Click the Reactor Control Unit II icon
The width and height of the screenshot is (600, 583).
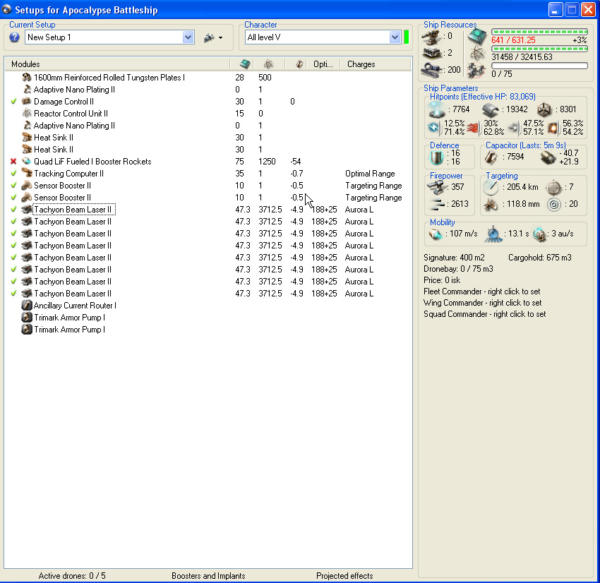pyautogui.click(x=26, y=113)
